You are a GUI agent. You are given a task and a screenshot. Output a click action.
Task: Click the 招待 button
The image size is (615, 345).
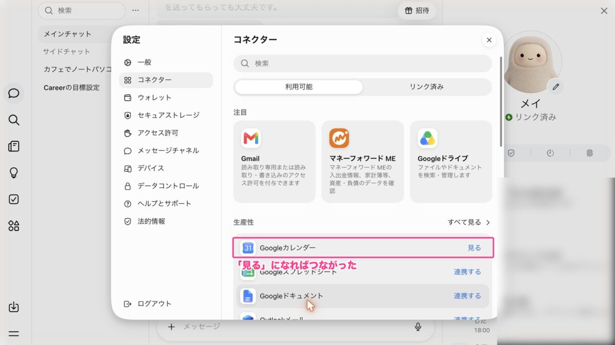click(417, 10)
